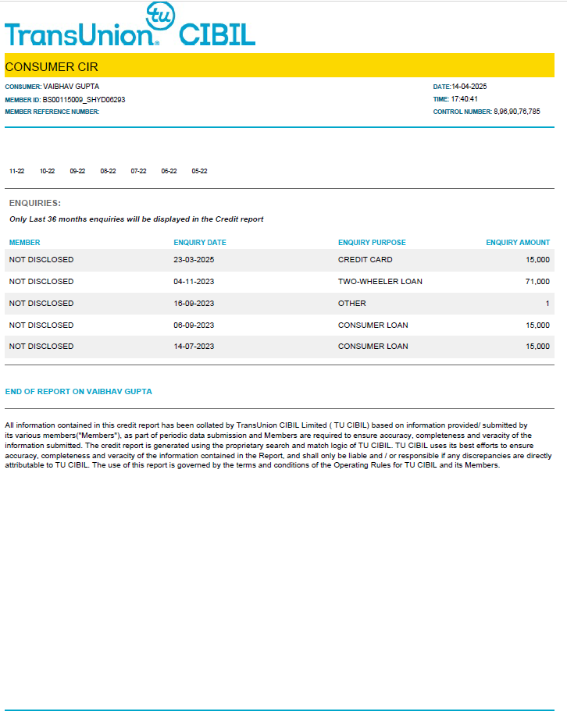Select the 36 months enquiries note
This screenshot has width=567, height=715.
click(x=137, y=219)
